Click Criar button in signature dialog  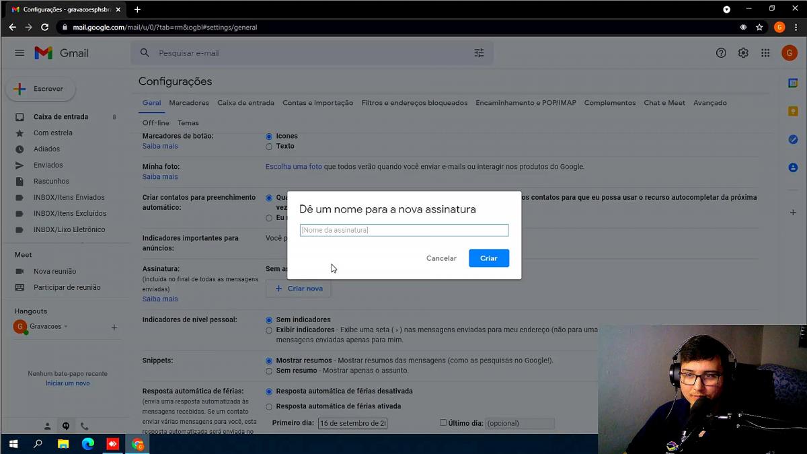[489, 258]
